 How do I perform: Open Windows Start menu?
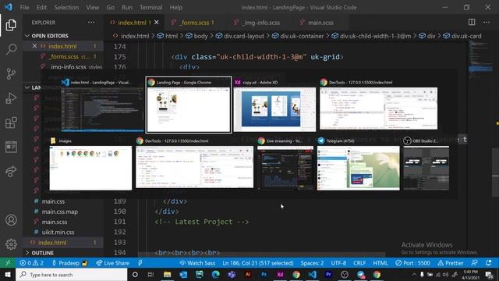point(8,275)
